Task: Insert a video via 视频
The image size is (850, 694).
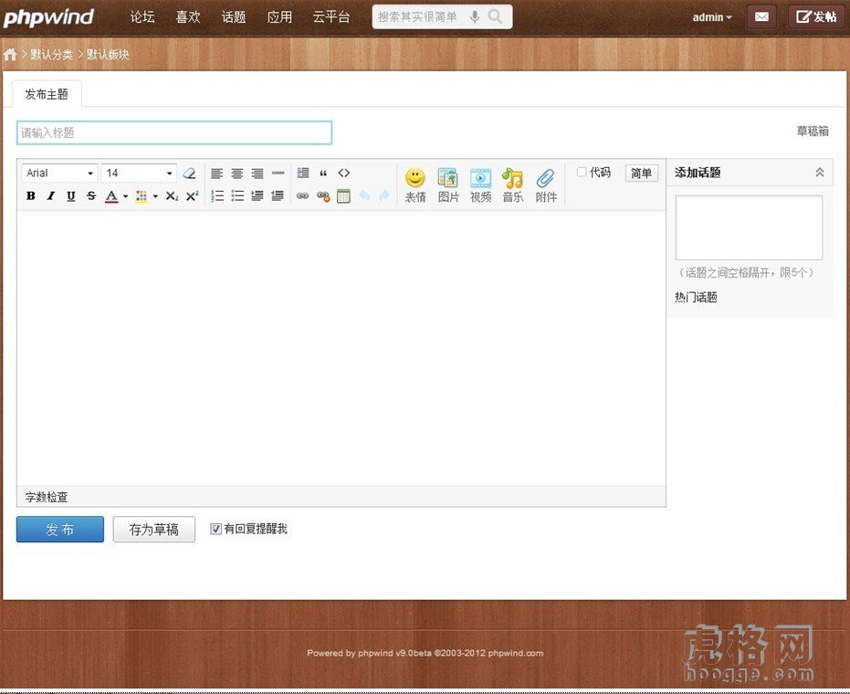Action: (x=480, y=184)
